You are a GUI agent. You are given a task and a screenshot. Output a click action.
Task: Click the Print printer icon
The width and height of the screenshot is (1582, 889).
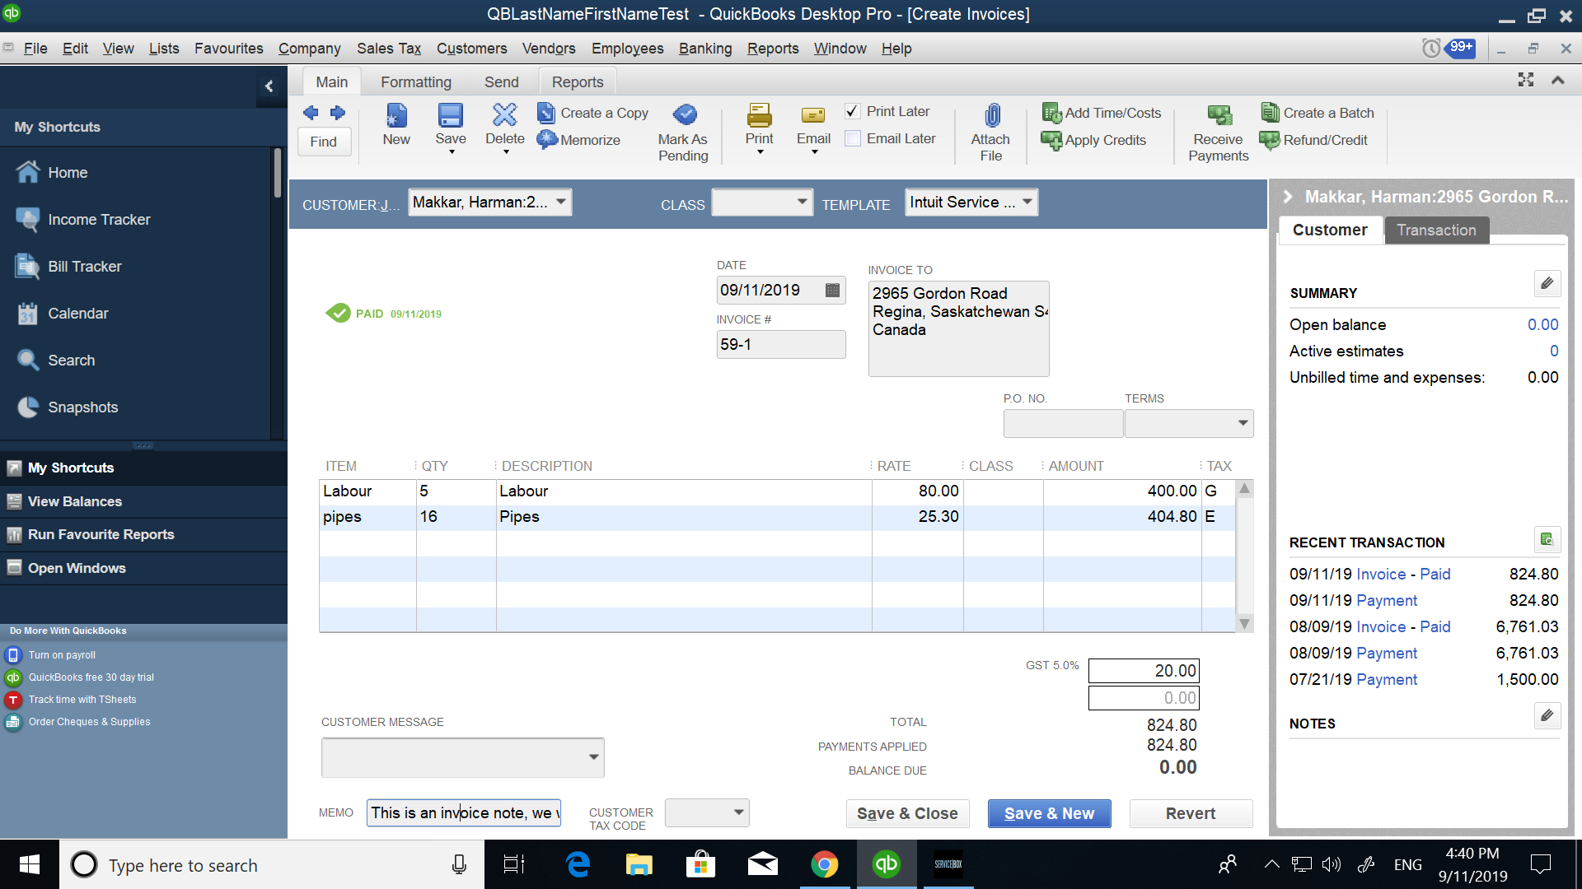pos(760,115)
